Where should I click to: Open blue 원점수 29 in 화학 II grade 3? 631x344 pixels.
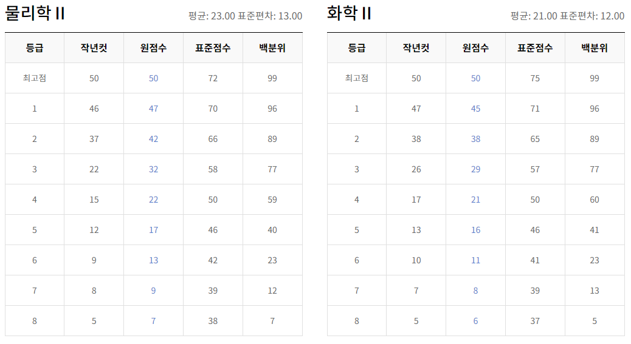pyautogui.click(x=475, y=169)
